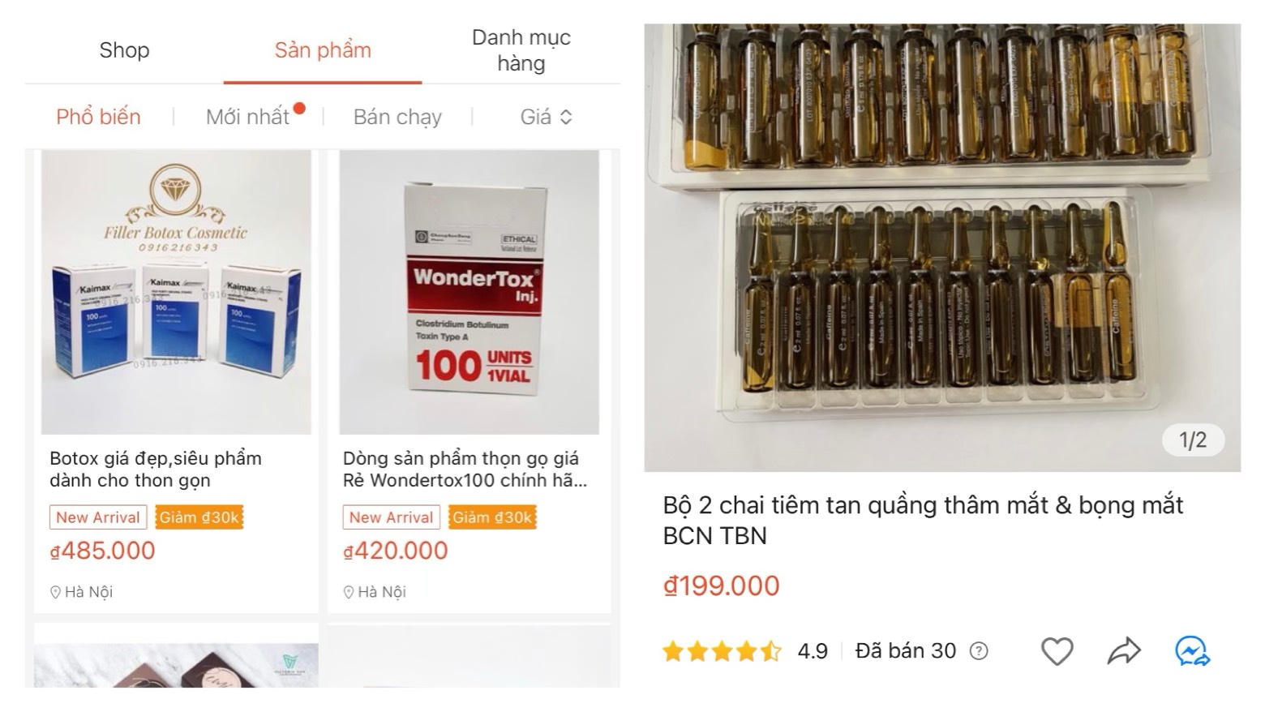
Task: Open the WonderTox 100 Units product image
Action: click(x=469, y=292)
